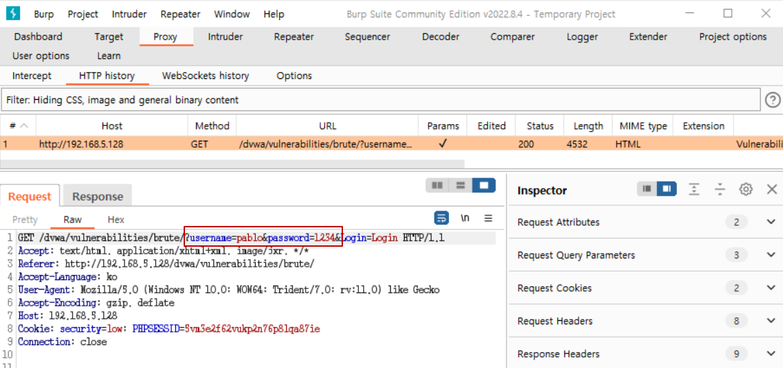Viewport: 783px width, 368px height.
Task: Open the Intruder menu in menu bar
Action: point(130,15)
